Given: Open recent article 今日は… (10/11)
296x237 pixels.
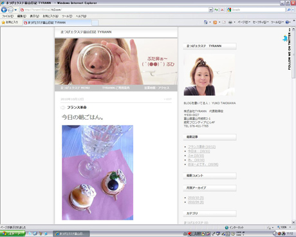Looking at the screenshot, I should (x=199, y=151).
